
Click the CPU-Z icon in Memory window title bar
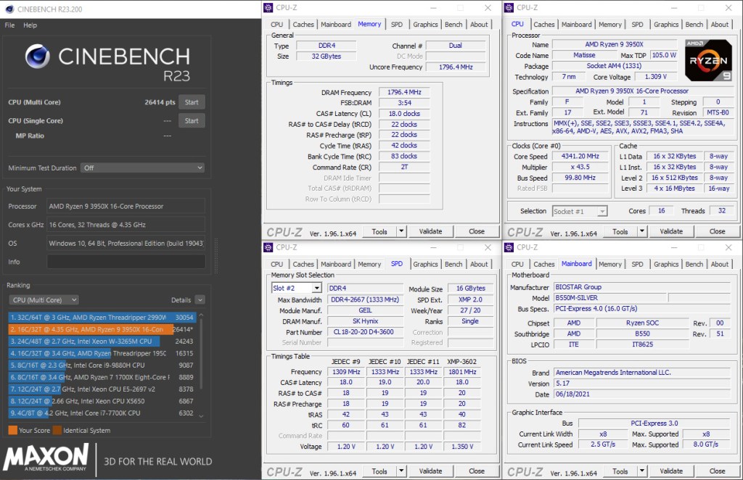point(270,8)
